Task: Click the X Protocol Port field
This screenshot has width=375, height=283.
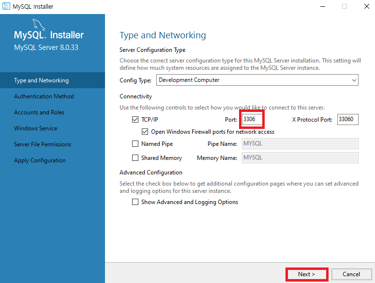Action: click(x=348, y=119)
